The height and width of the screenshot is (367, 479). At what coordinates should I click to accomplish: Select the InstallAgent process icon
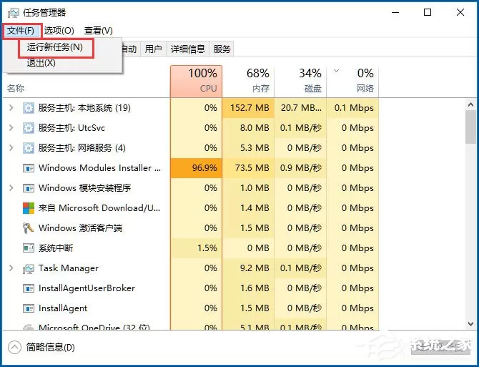pos(29,308)
